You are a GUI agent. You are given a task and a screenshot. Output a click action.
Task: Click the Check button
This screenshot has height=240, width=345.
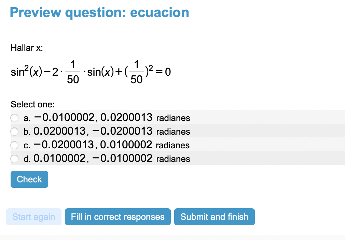pos(29,179)
